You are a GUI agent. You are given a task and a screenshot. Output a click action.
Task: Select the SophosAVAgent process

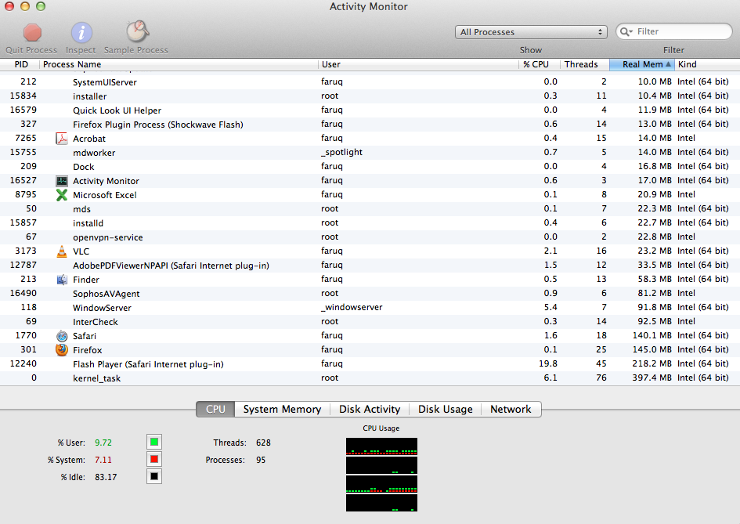coord(370,293)
